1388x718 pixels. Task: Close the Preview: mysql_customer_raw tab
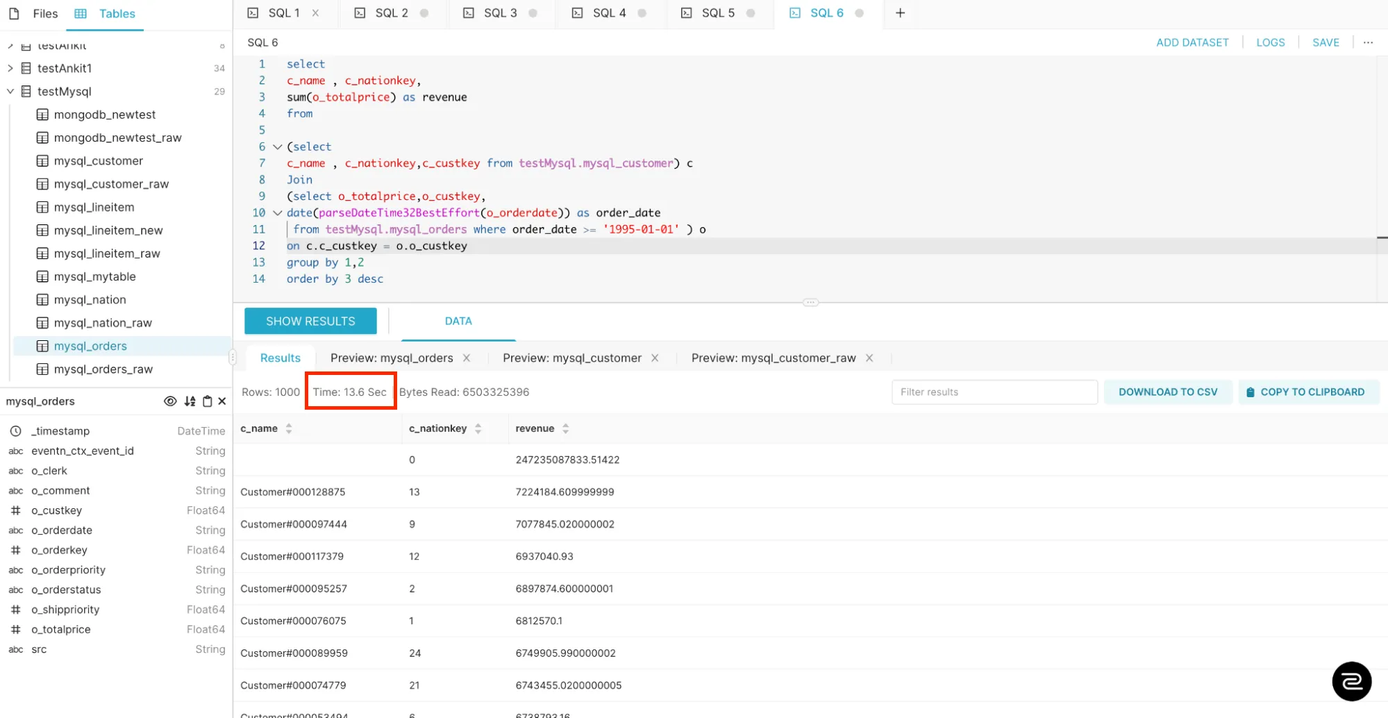(x=869, y=358)
